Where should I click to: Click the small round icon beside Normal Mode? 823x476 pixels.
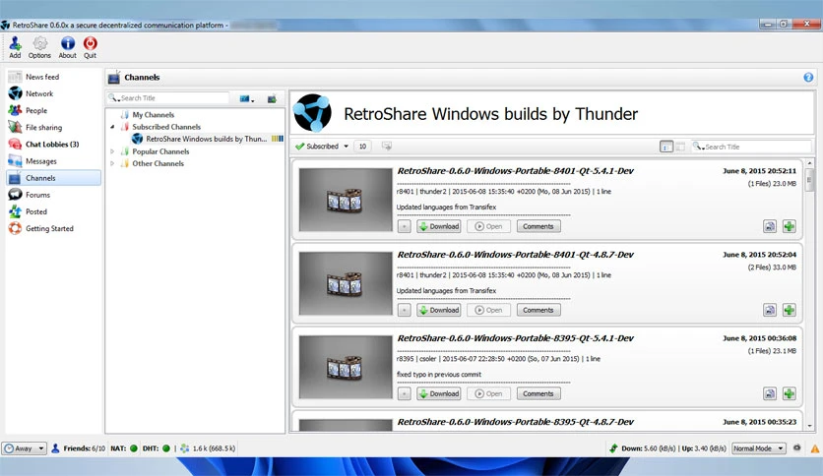(x=796, y=448)
